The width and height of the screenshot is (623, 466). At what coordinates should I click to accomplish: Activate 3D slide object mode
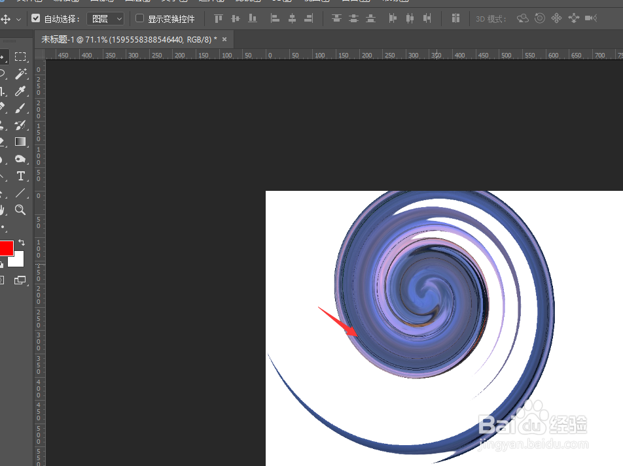point(574,18)
